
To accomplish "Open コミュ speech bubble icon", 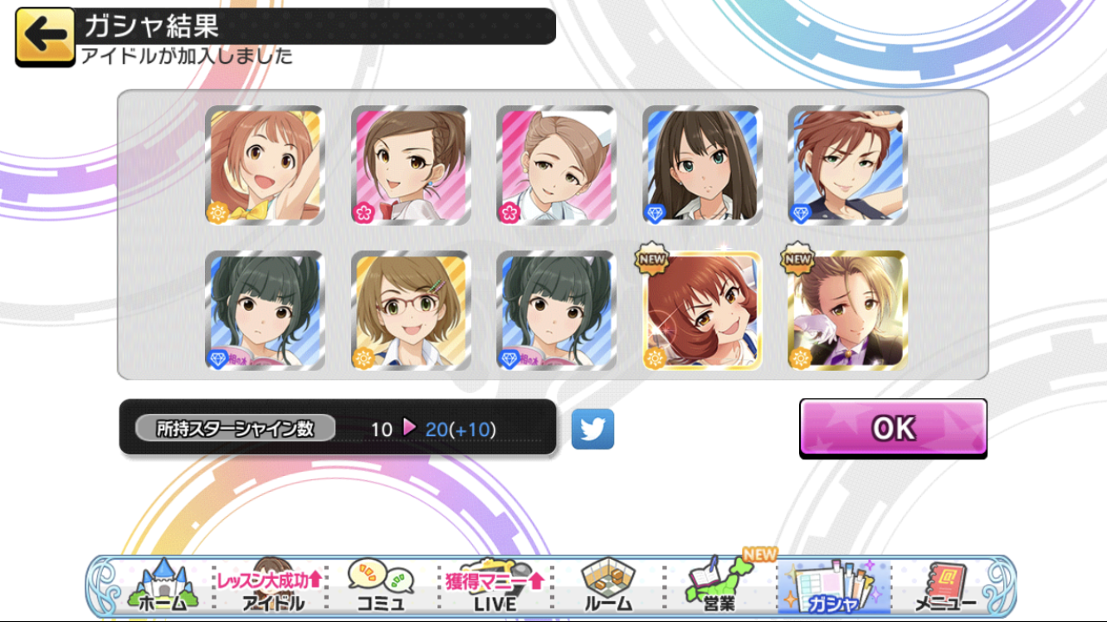I will 381,585.
